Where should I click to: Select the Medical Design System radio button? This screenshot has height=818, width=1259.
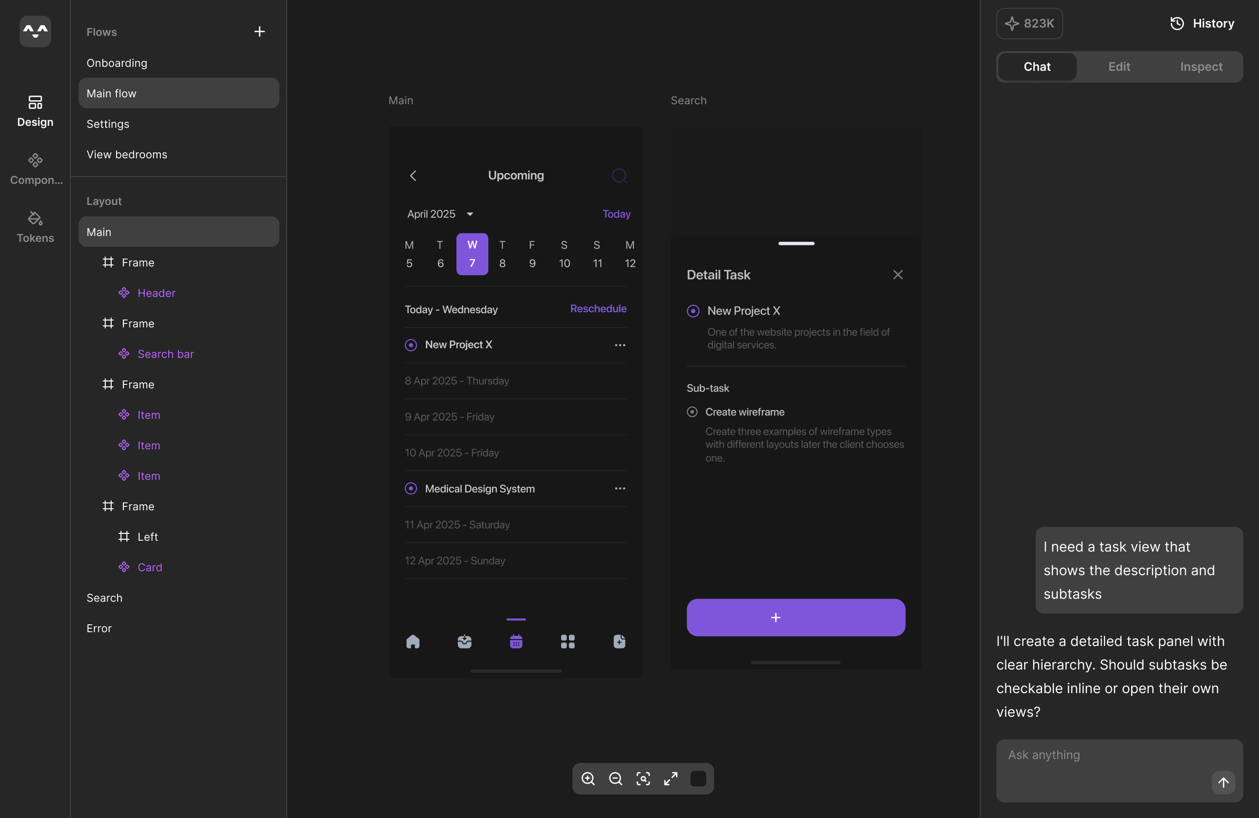coord(411,488)
